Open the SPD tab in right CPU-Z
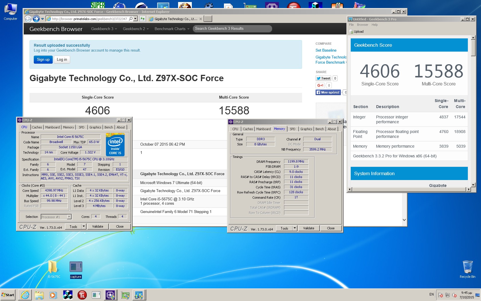 pos(292,129)
